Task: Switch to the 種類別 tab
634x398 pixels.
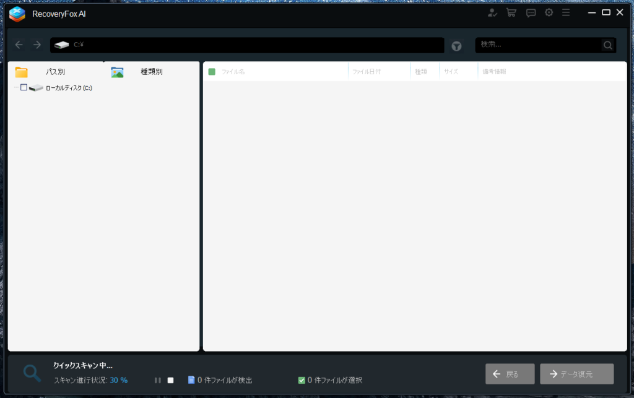Action: pyautogui.click(x=150, y=72)
